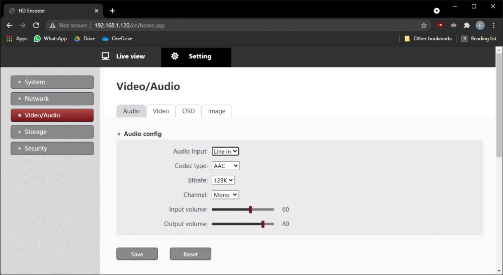Open the Network sidebar menu
Viewport: 503px width, 275px height.
point(52,99)
